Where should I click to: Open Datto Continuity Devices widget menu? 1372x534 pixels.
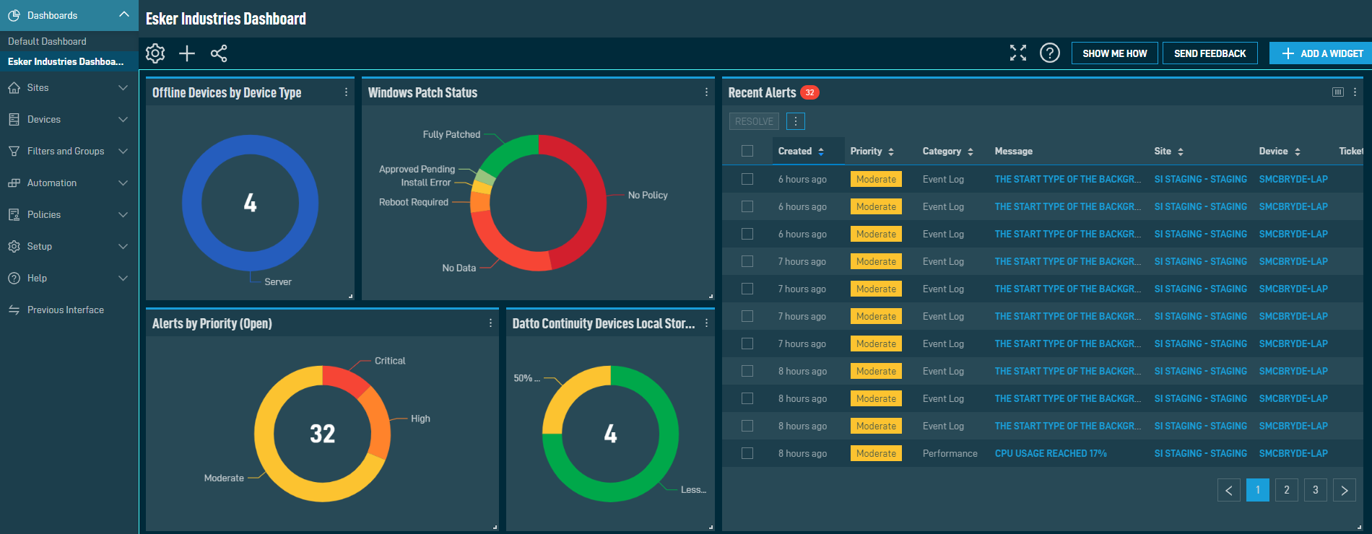coord(706,323)
